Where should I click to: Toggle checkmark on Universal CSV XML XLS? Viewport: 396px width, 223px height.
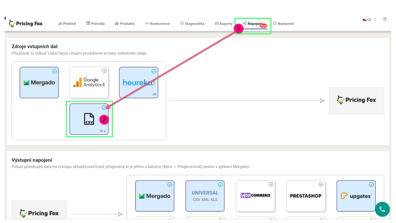[x=220, y=185]
